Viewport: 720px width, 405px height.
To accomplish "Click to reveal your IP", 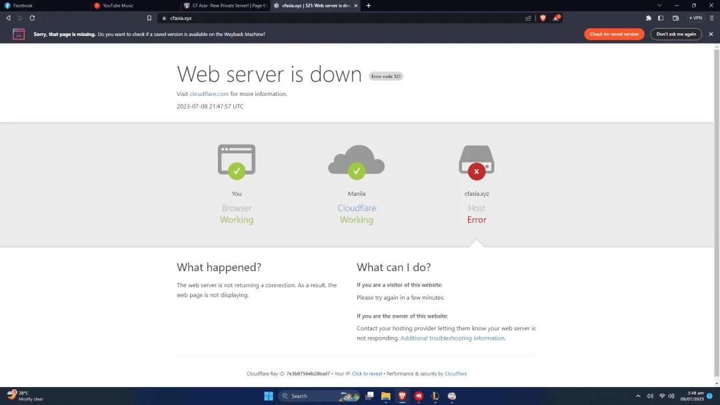I will click(x=367, y=374).
